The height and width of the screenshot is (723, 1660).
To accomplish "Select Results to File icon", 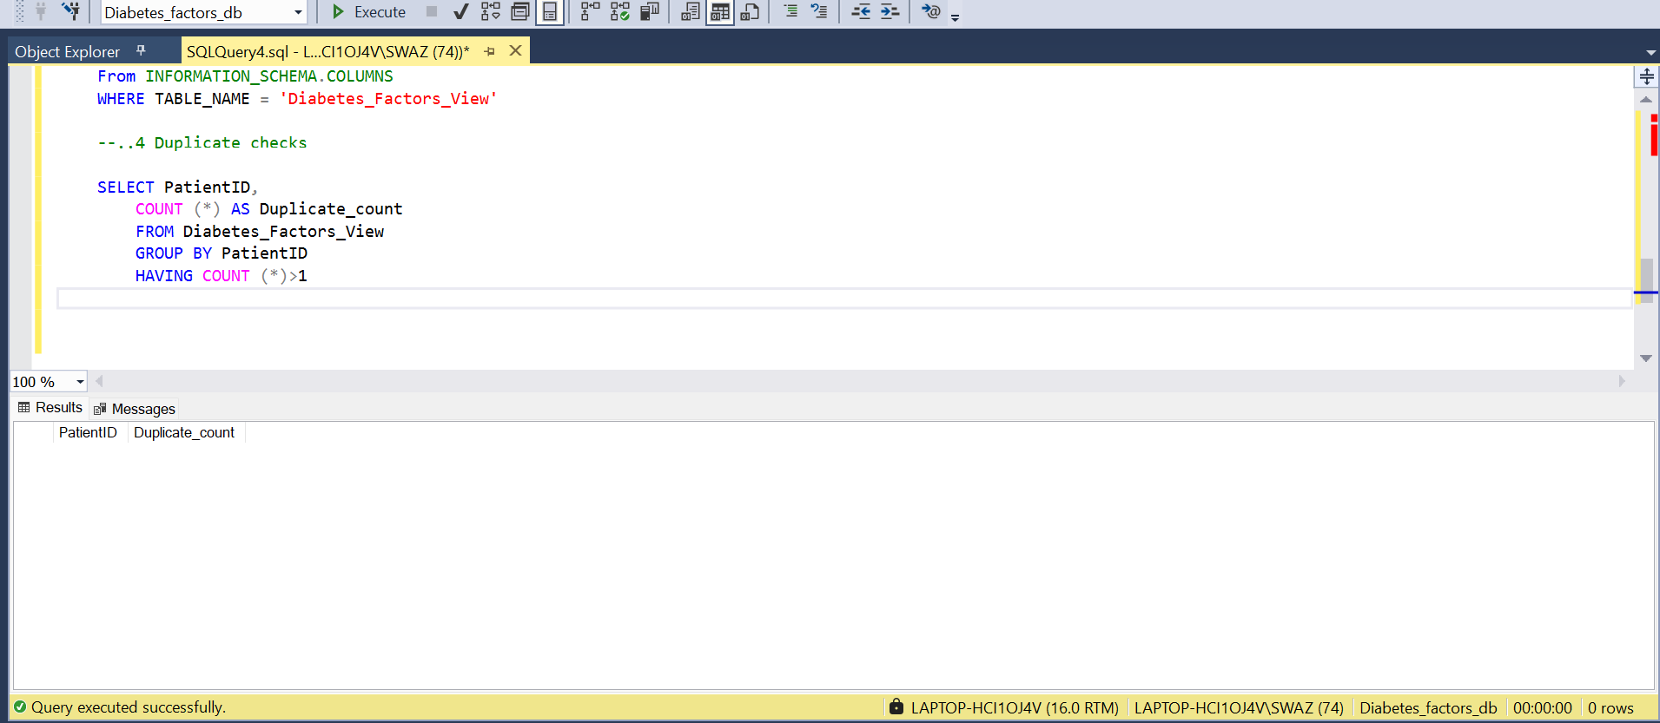I will (751, 11).
